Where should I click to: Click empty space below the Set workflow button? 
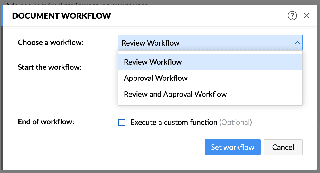[233, 163]
